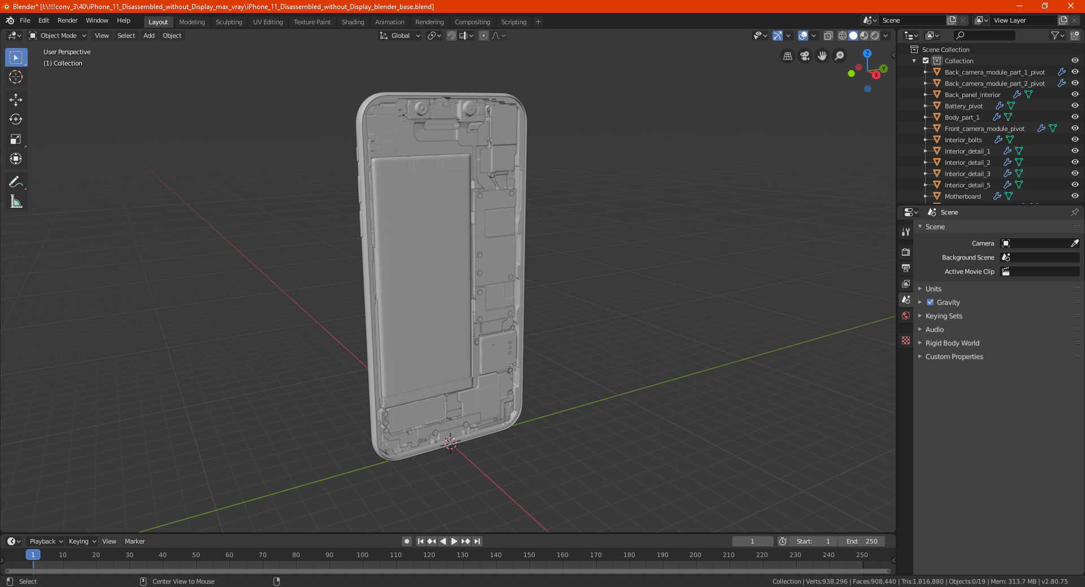
Task: Switch to the UV Editing workspace tab
Action: tap(268, 22)
